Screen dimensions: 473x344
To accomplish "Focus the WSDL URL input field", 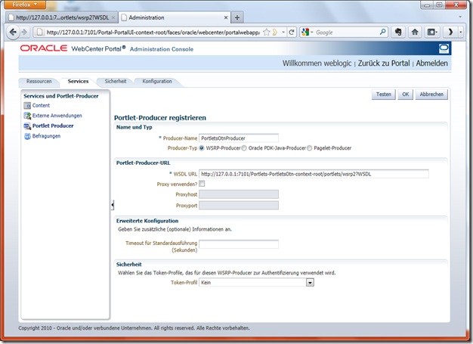I will pos(314,174).
